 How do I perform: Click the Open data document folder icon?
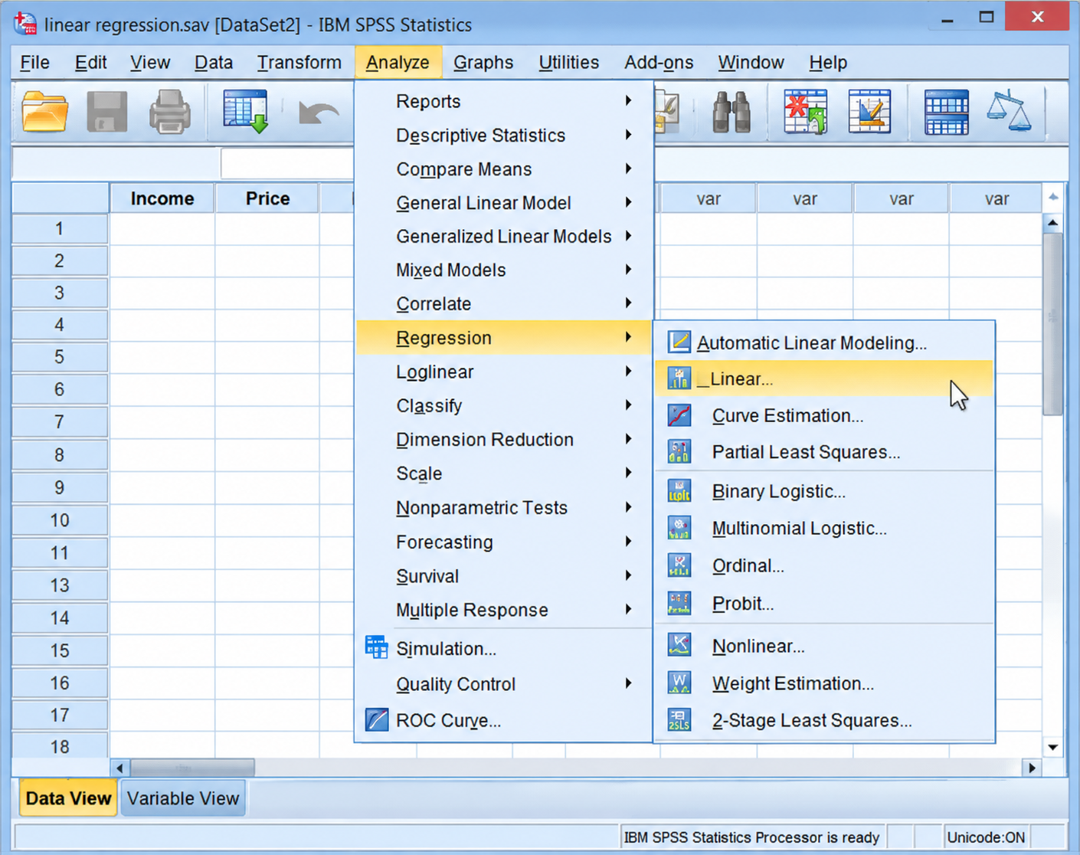pyautogui.click(x=44, y=112)
